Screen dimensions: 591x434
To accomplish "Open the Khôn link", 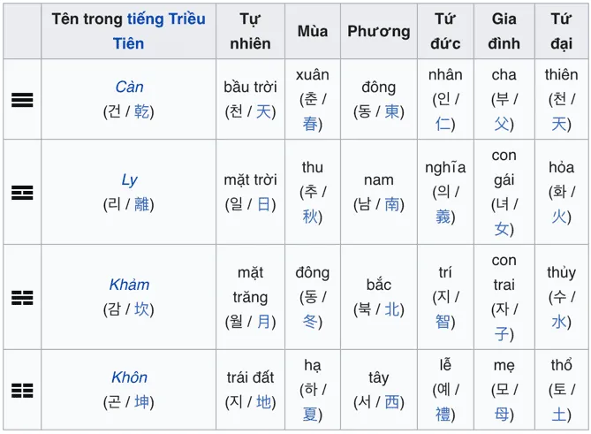I will pyautogui.click(x=129, y=377).
